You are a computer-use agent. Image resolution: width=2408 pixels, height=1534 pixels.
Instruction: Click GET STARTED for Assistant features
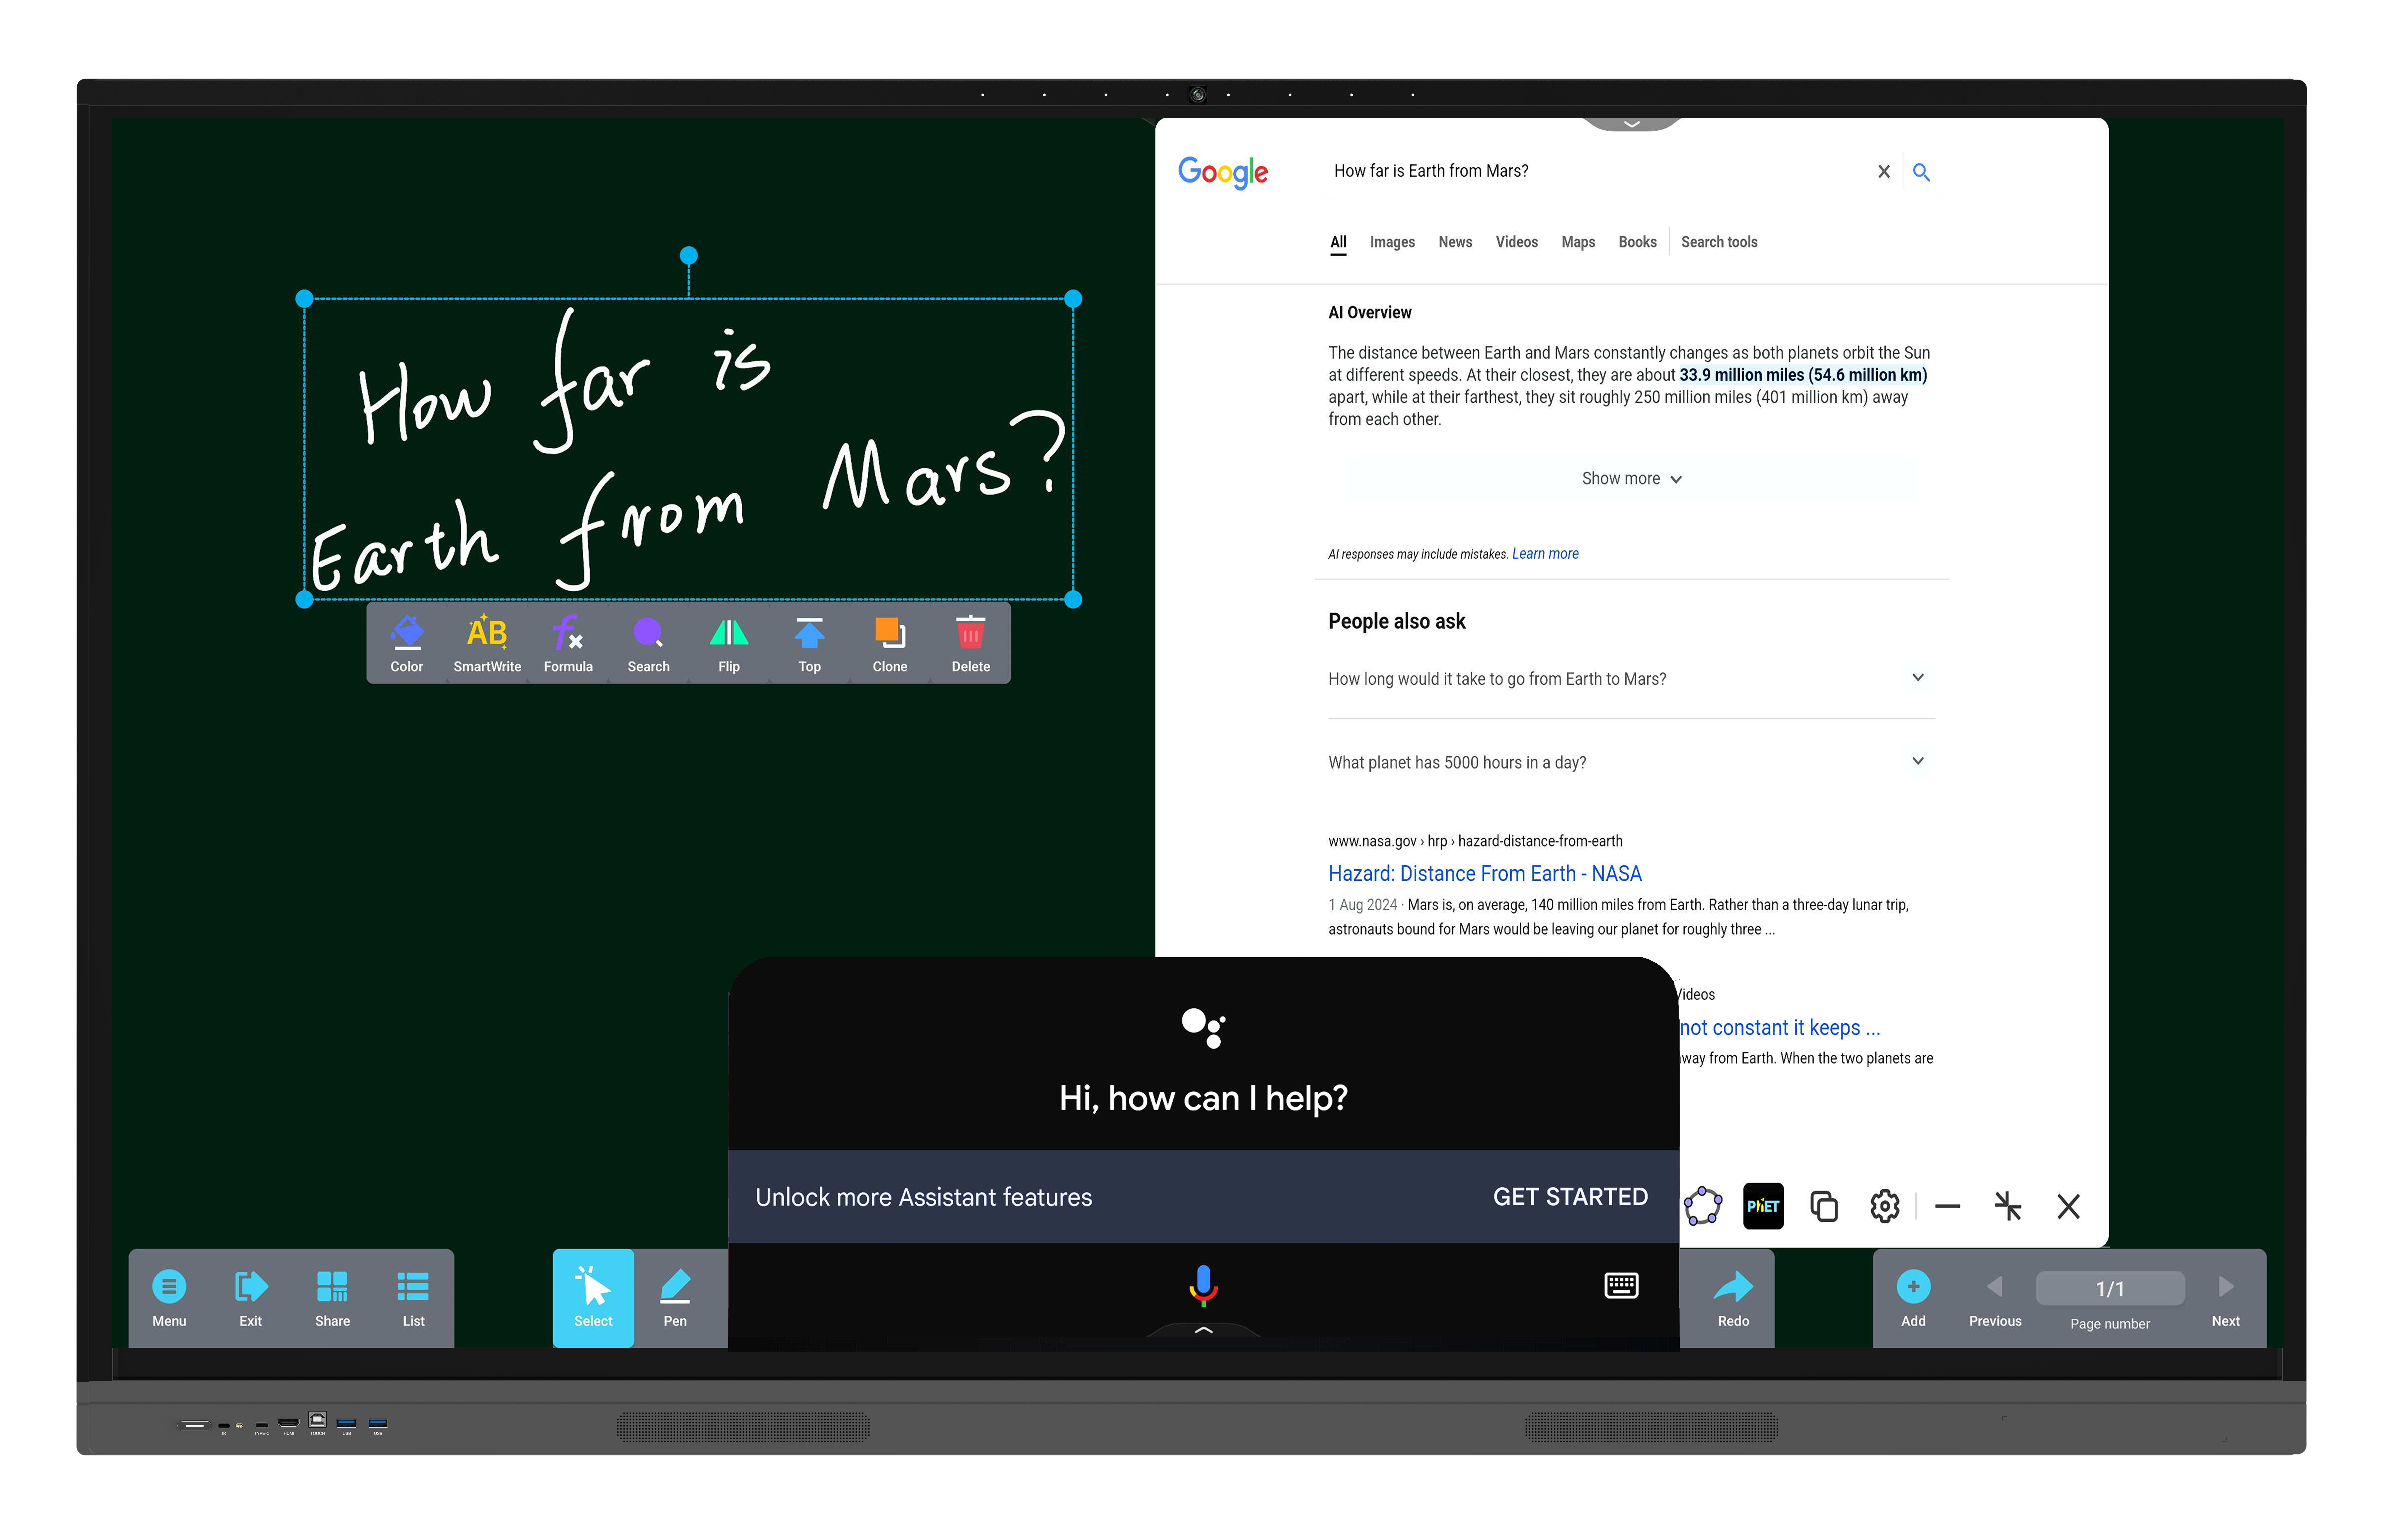1570,1197
